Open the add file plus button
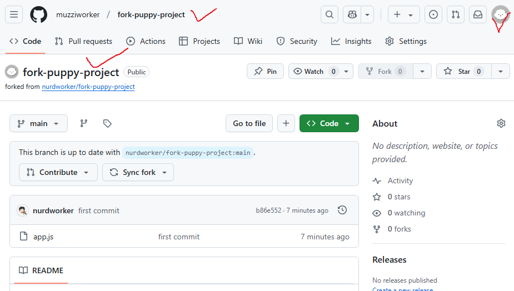The width and height of the screenshot is (514, 291). (286, 123)
